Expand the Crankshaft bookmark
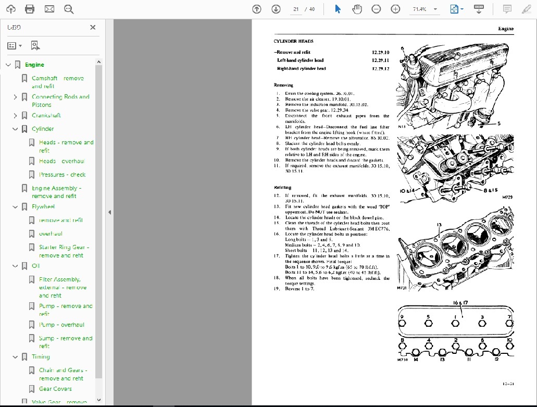 coord(15,116)
